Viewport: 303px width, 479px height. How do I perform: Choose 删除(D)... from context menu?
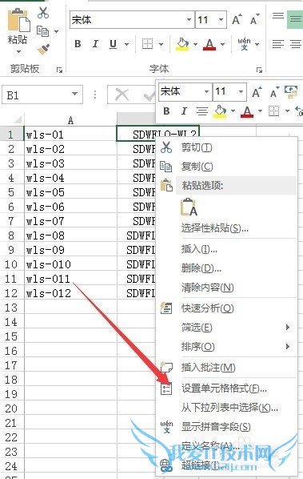coord(226,268)
